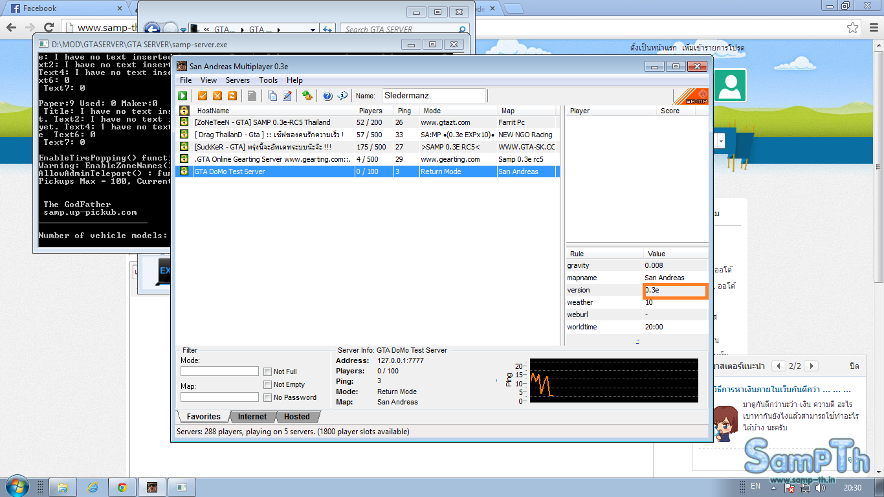Sort list by Map column header
The width and height of the screenshot is (884, 497).
[x=526, y=111]
